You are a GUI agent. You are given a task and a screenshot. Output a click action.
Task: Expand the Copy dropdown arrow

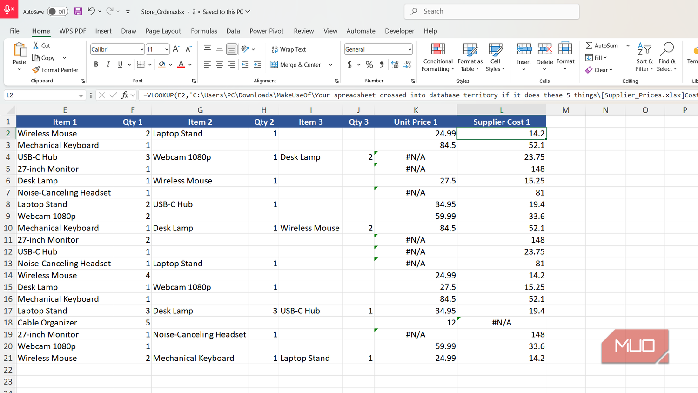(x=64, y=58)
